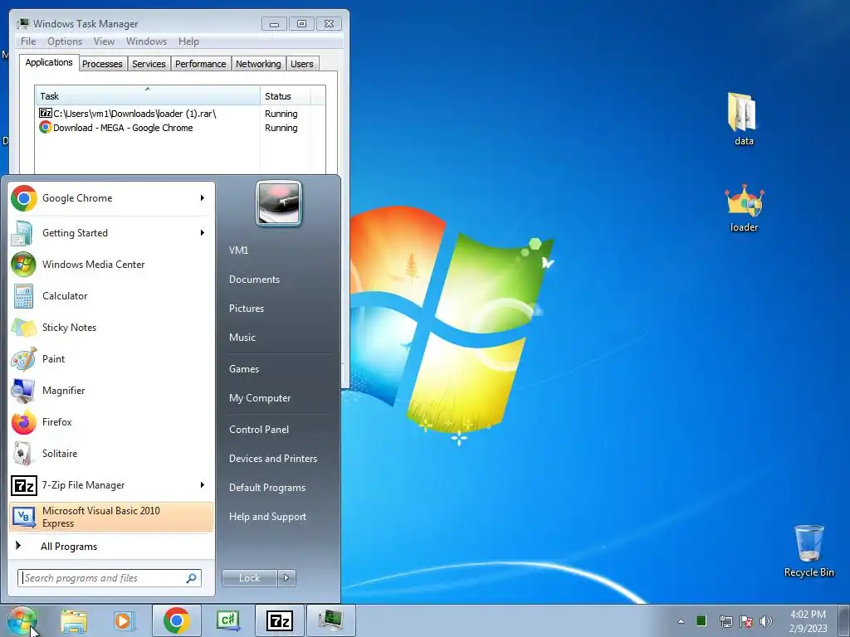Launch Microsoft Visual Basic 2010 Express
This screenshot has height=637, width=850.
(x=111, y=517)
